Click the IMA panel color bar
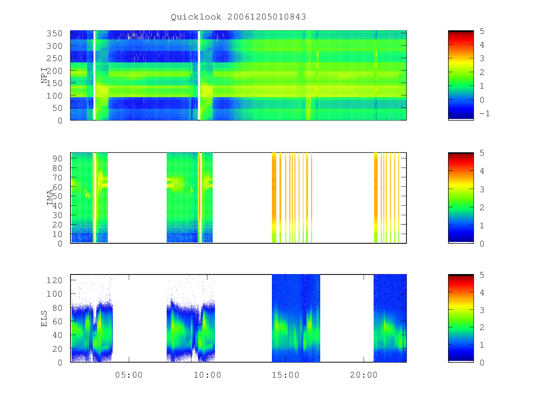Image resolution: width=542 pixels, height=407 pixels. coord(461,198)
